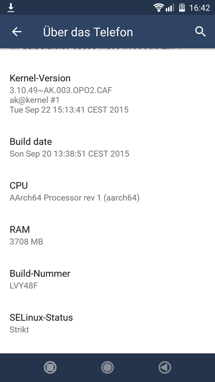The height and width of the screenshot is (382, 215).
Task: Tap the LVY48F build number text
Action: [x=24, y=285]
